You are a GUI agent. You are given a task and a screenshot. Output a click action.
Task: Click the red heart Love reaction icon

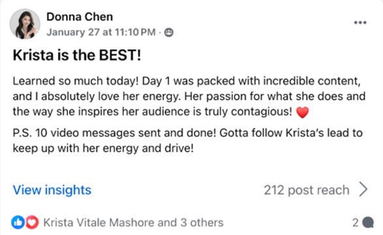[32, 223]
